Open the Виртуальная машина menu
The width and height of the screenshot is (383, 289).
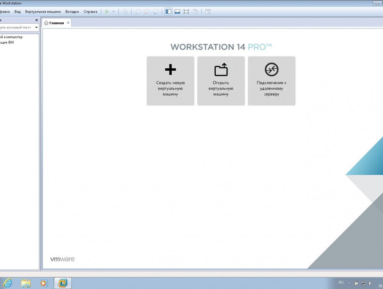(x=43, y=11)
